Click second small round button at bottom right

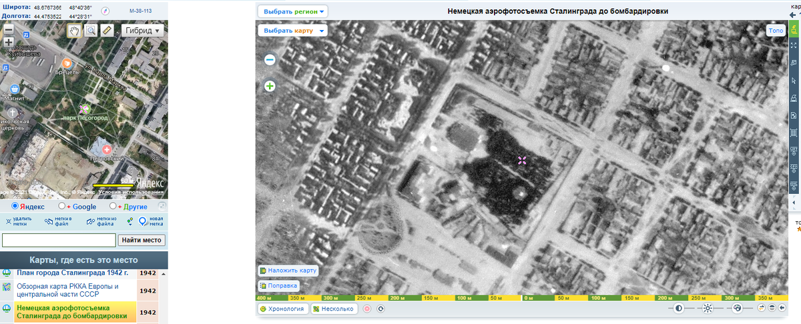[772, 308]
